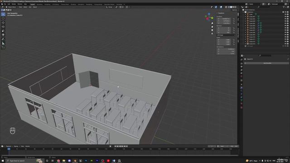Viewport: 290px width, 163px height.
Task: Open the viewport Add menu
Action: 30,7
